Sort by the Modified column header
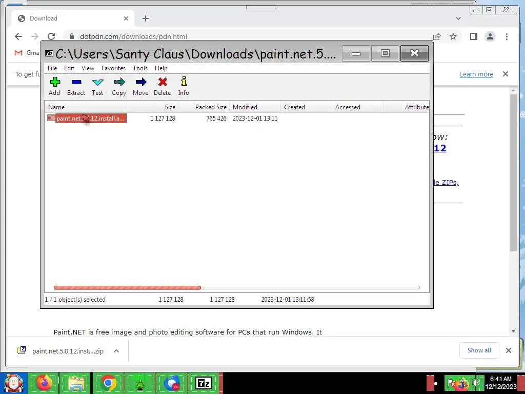Image resolution: width=525 pixels, height=394 pixels. [x=255, y=107]
